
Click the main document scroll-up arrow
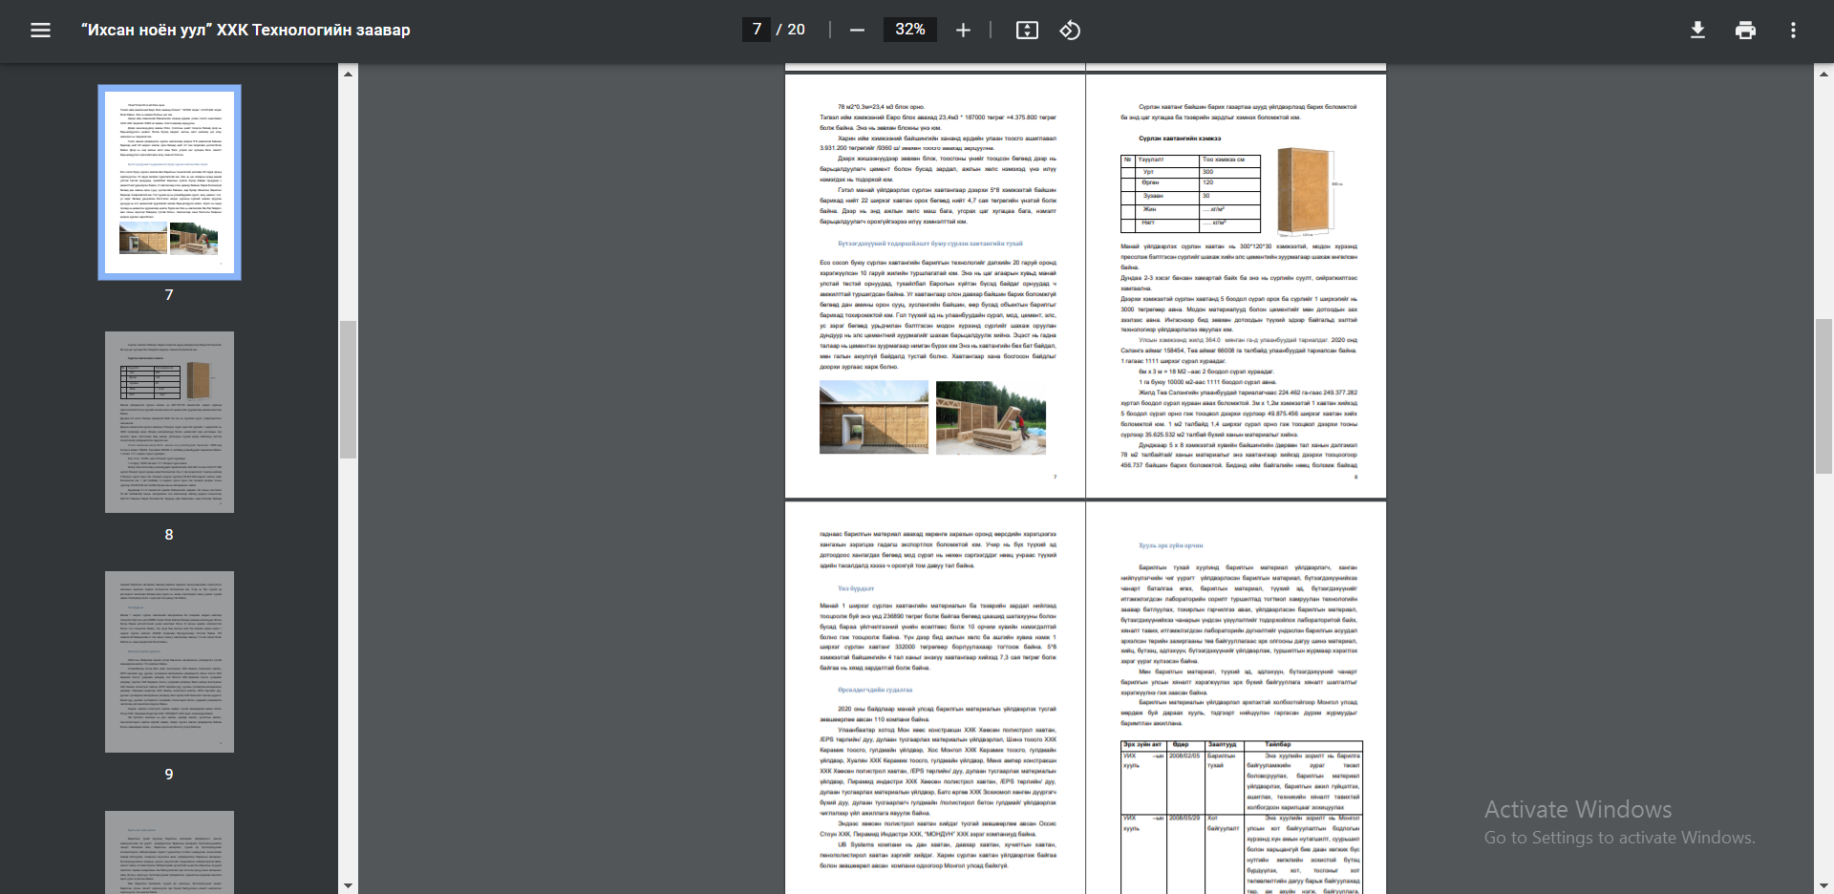pyautogui.click(x=1824, y=74)
